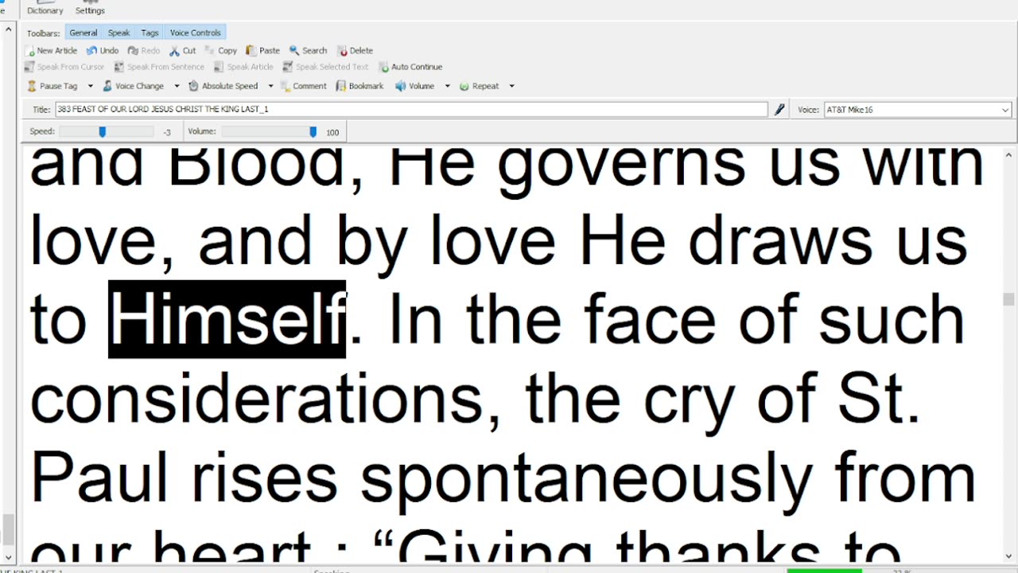Insert a Voice Change tag
The width and height of the screenshot is (1018, 573).
pos(133,86)
